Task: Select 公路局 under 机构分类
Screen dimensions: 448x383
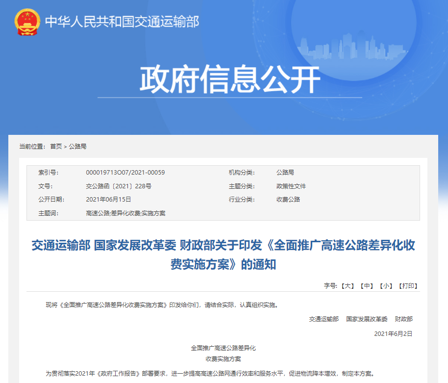Action: coord(284,173)
